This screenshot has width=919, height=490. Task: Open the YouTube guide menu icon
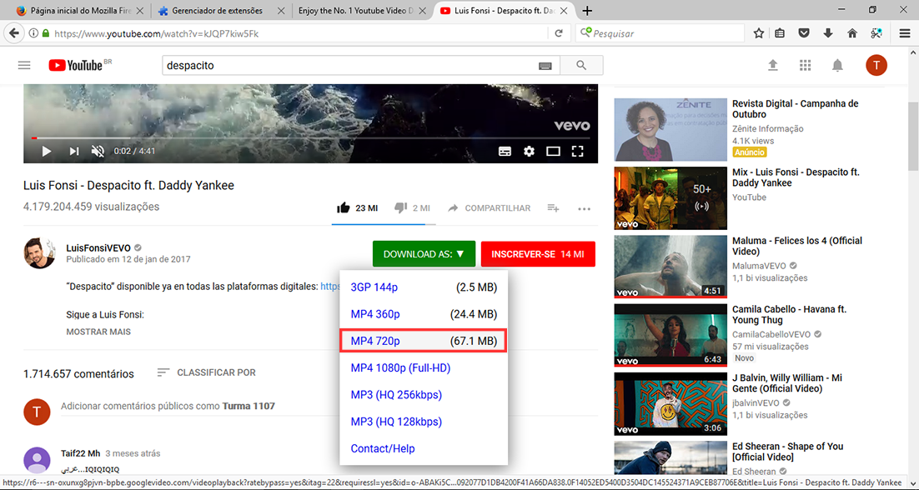tap(24, 65)
